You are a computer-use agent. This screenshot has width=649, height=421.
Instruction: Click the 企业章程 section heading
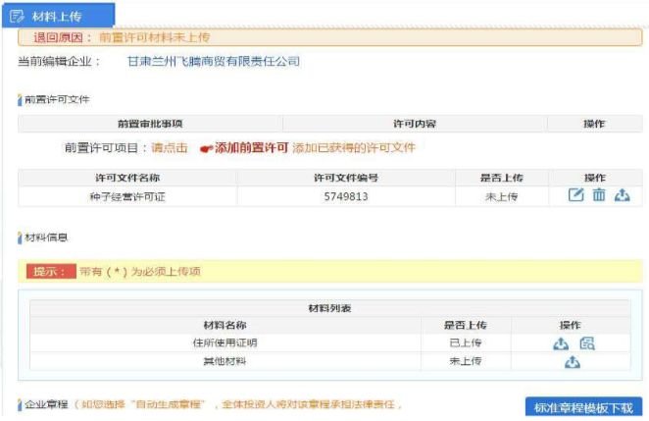(x=43, y=404)
